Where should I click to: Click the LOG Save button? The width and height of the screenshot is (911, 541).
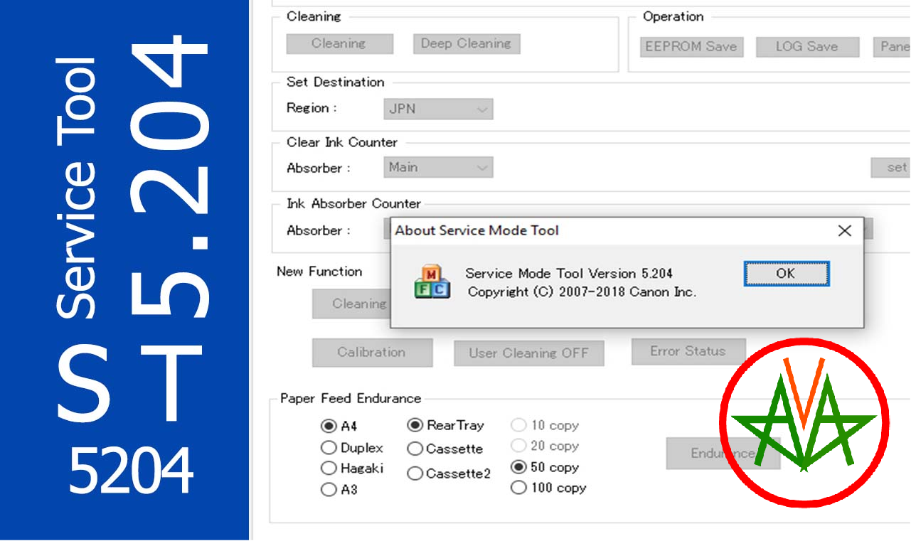pos(806,47)
